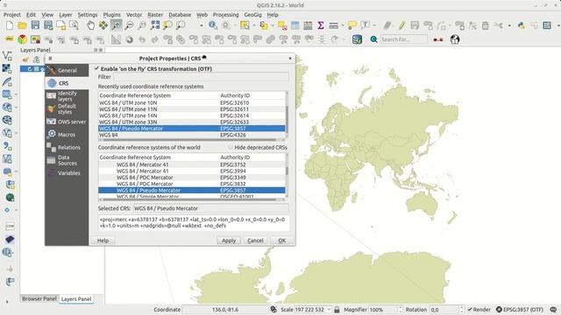The height and width of the screenshot is (315, 561).
Task: Open a project with the folder icon
Action: (22, 25)
